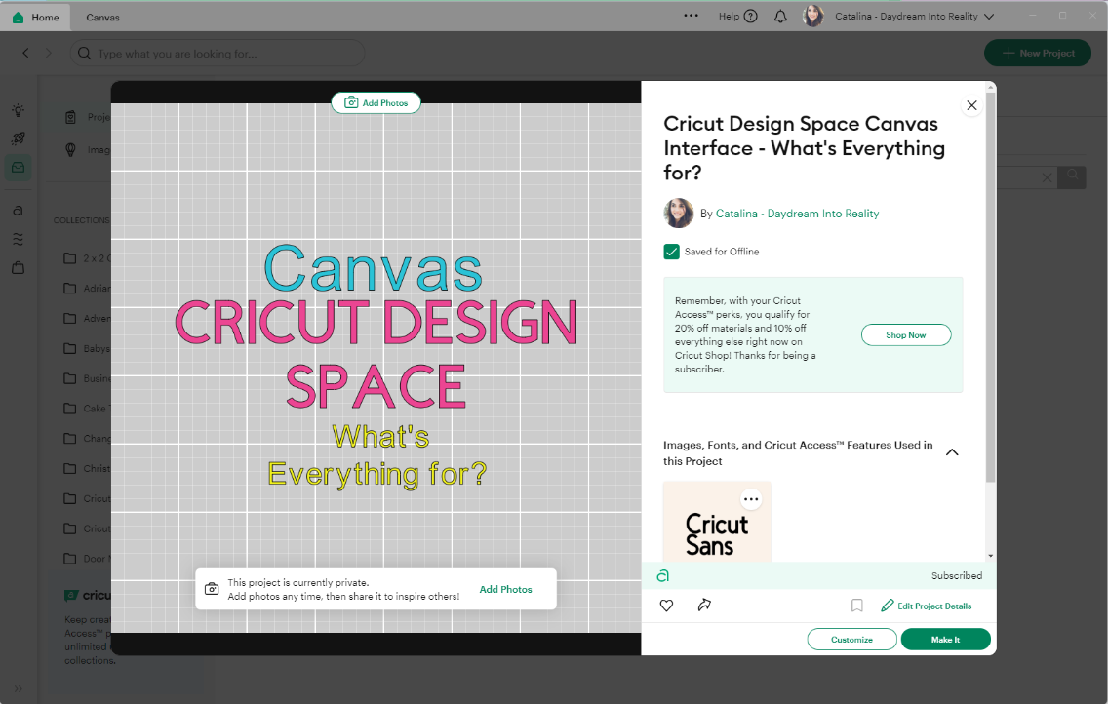Select the materials waves icon in the sidebar
This screenshot has width=1108, height=704.
[x=18, y=238]
